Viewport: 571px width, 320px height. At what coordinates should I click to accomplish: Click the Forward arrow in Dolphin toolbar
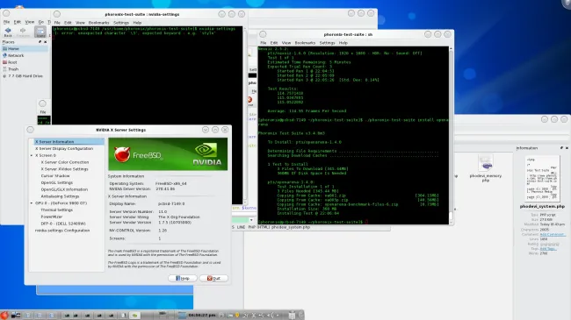[x=23, y=32]
